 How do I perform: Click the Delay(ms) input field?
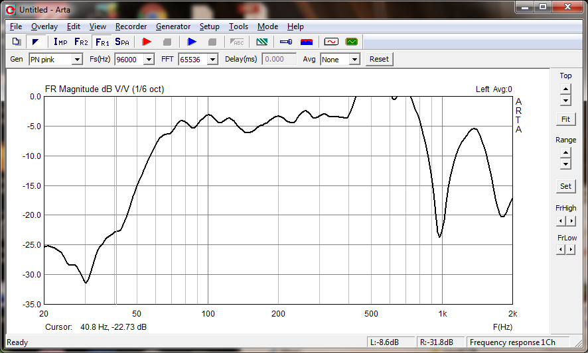click(279, 59)
